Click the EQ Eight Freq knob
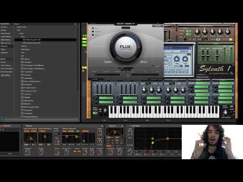This screenshot has width=243, height=182. click(130, 131)
